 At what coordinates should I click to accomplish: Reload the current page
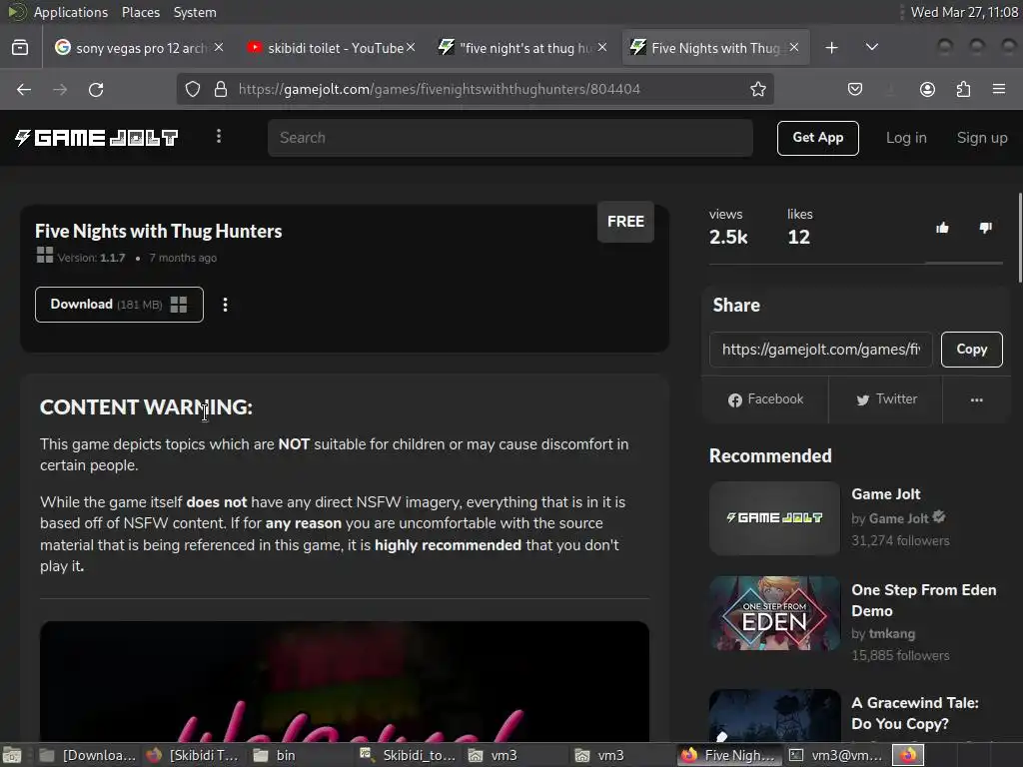click(x=96, y=89)
